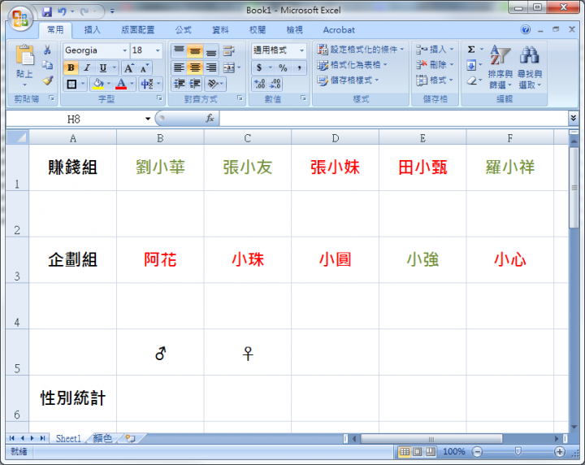Open Excel Help question mark
This screenshot has height=465, width=585.
point(526,29)
